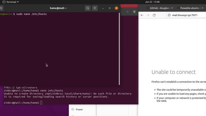Switch to GitHub - douglascr tab
Screen dimensions: 206x116
pos(160,8)
